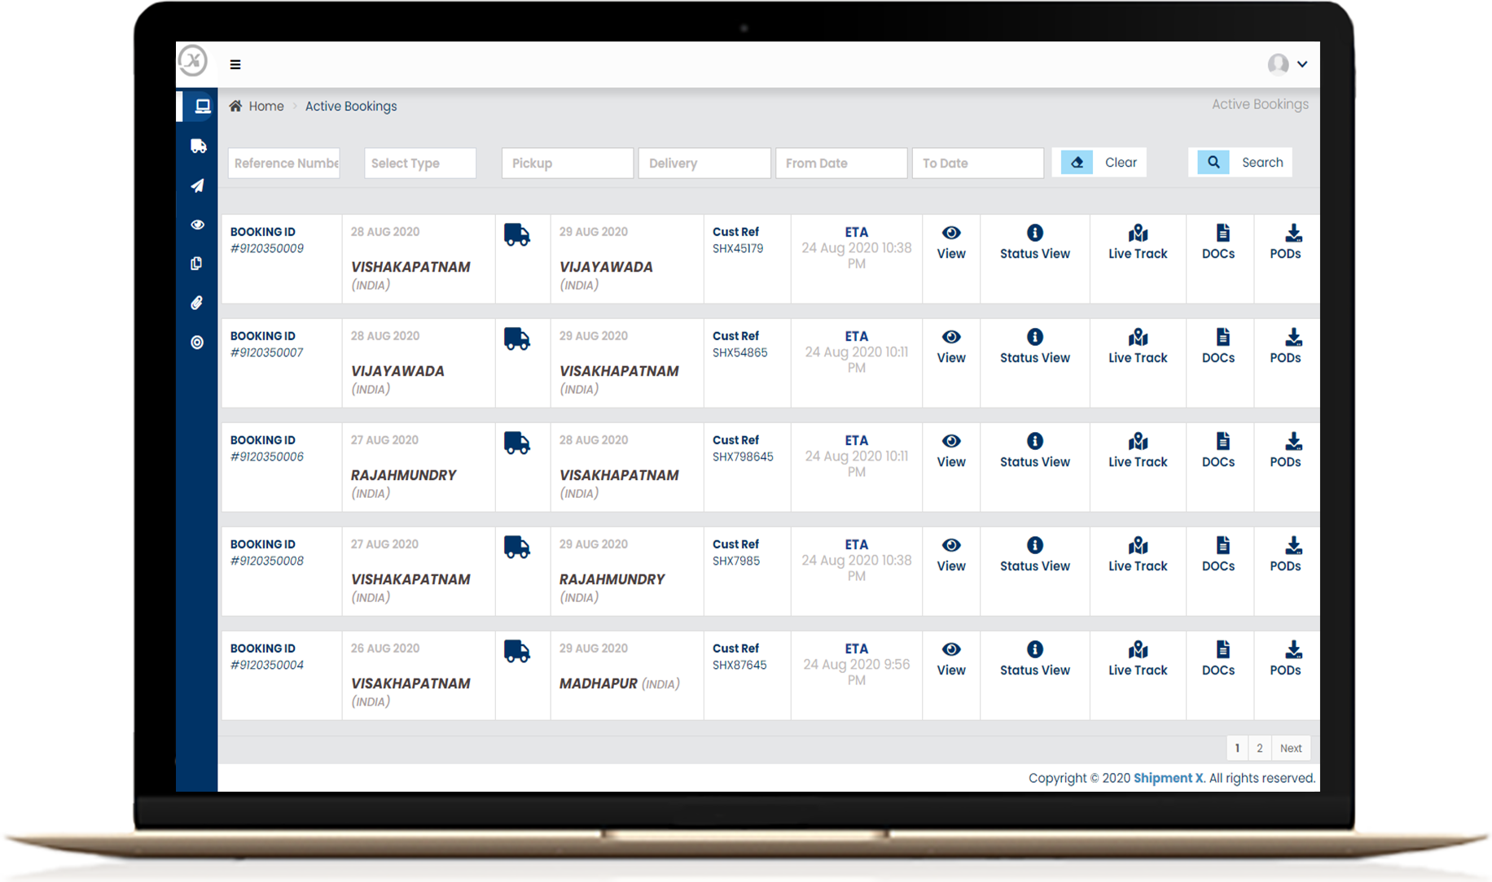The width and height of the screenshot is (1492, 882).
Task: Open Status View for booking #9120350007
Action: tap(1034, 347)
